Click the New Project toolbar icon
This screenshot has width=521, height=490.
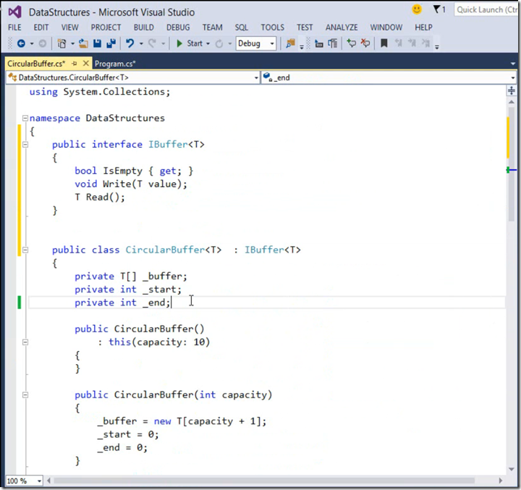(62, 43)
